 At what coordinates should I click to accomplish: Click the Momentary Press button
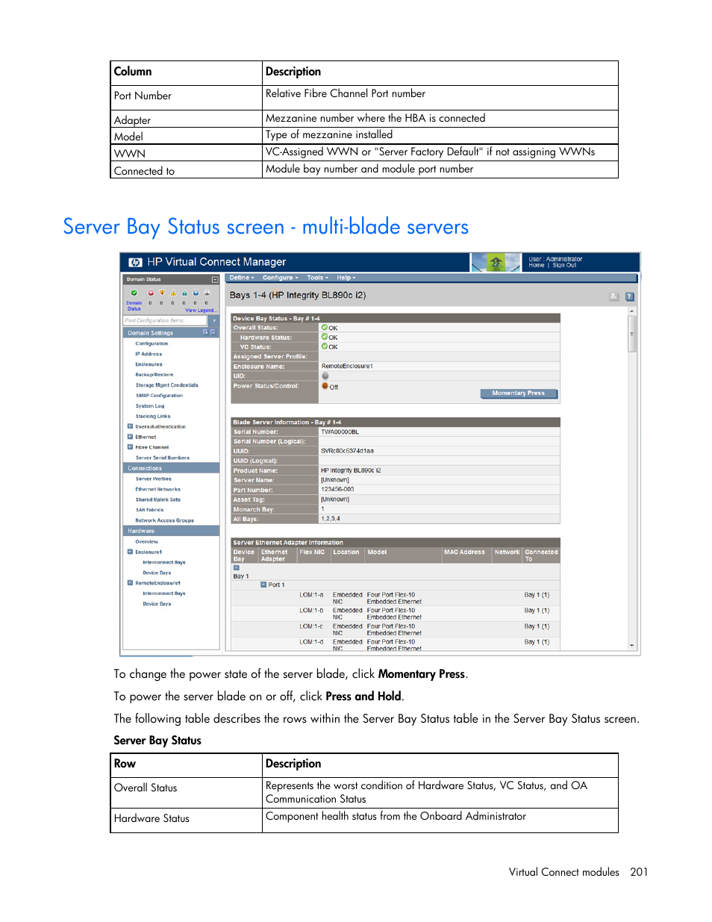coord(519,393)
